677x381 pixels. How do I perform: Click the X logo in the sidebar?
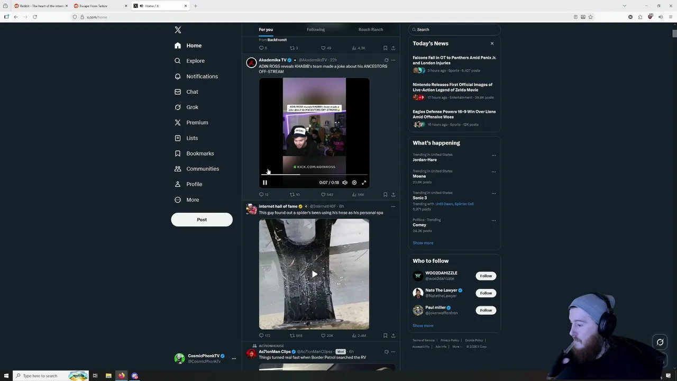[178, 30]
